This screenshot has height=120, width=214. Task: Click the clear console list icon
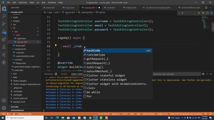[203, 74]
